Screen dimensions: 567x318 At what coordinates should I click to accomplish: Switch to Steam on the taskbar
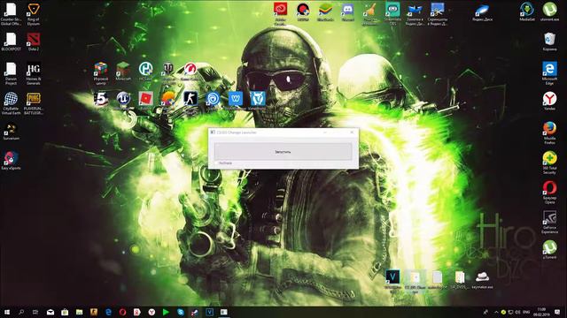click(x=195, y=312)
